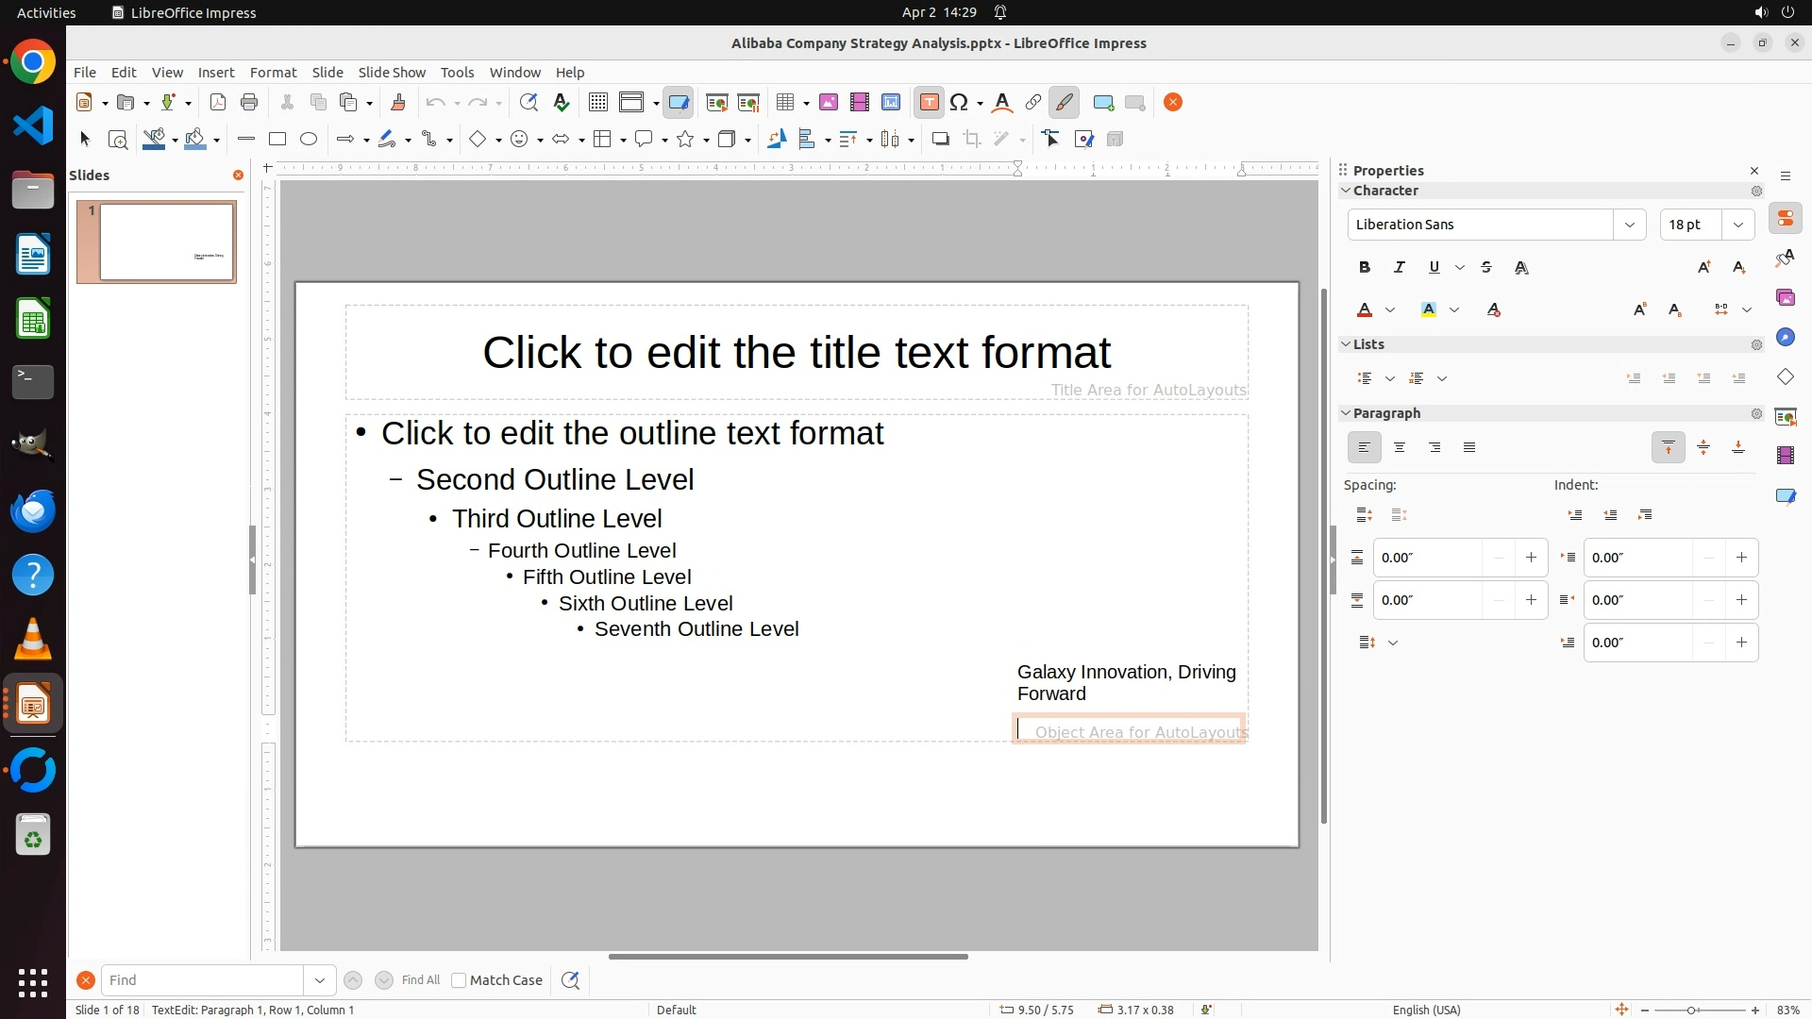Enable the Match Case checkbox
Viewport: 1812px width, 1019px height.
pos(459,980)
